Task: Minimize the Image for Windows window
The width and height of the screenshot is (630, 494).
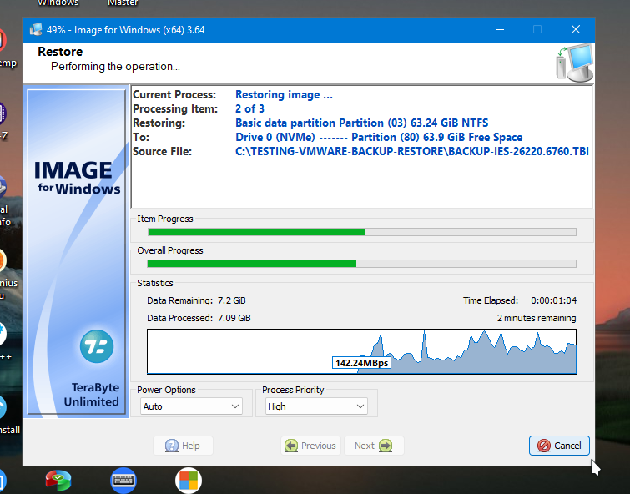Action: (x=500, y=29)
